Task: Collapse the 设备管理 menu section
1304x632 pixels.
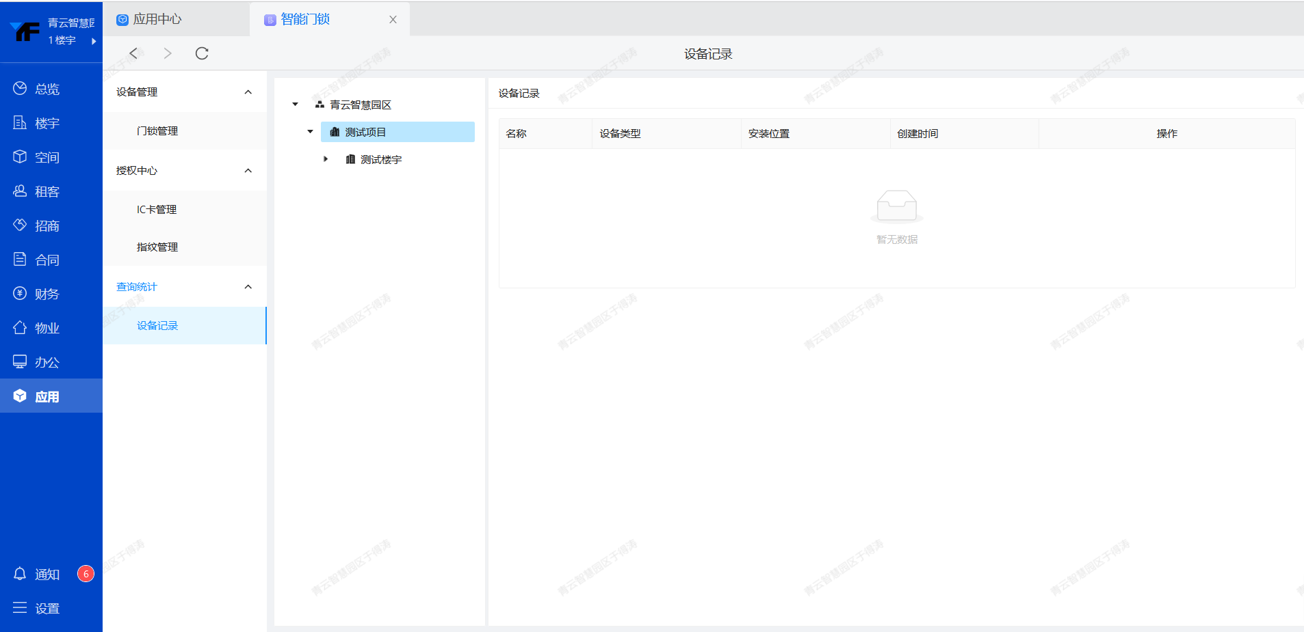Action: pos(248,92)
